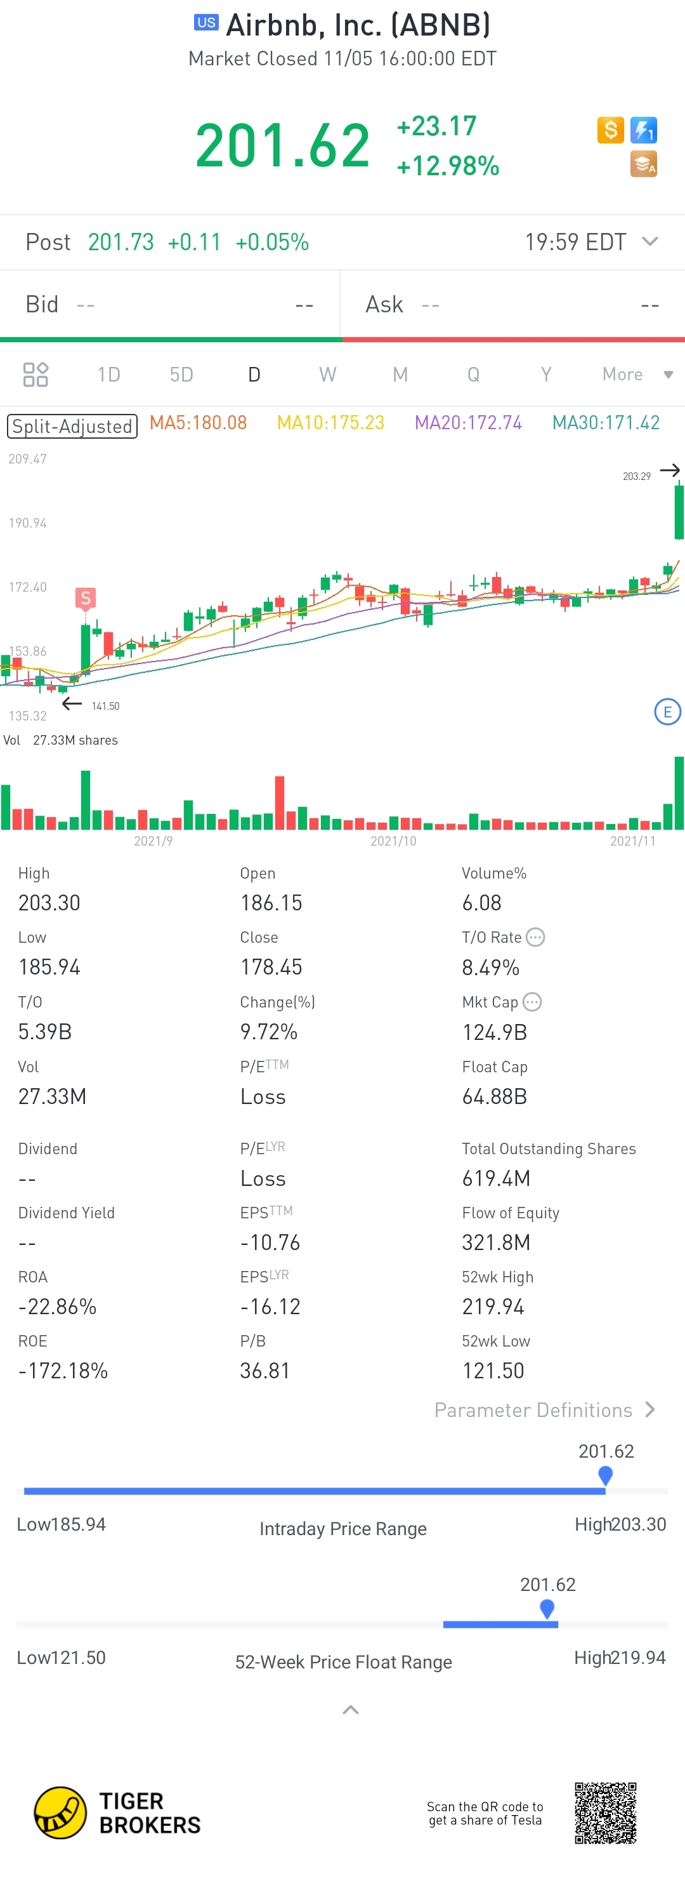Image resolution: width=685 pixels, height=1890 pixels.
Task: Tap the MA20:172.74 indicator label
Action: pyautogui.click(x=468, y=423)
